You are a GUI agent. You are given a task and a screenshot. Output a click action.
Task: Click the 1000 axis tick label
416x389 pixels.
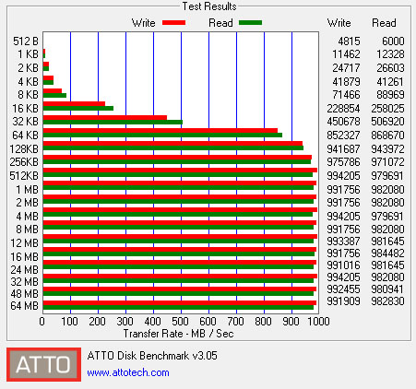pyautogui.click(x=318, y=322)
